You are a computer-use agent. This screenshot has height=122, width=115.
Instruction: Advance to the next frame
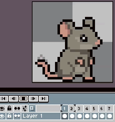(x=33, y=99)
